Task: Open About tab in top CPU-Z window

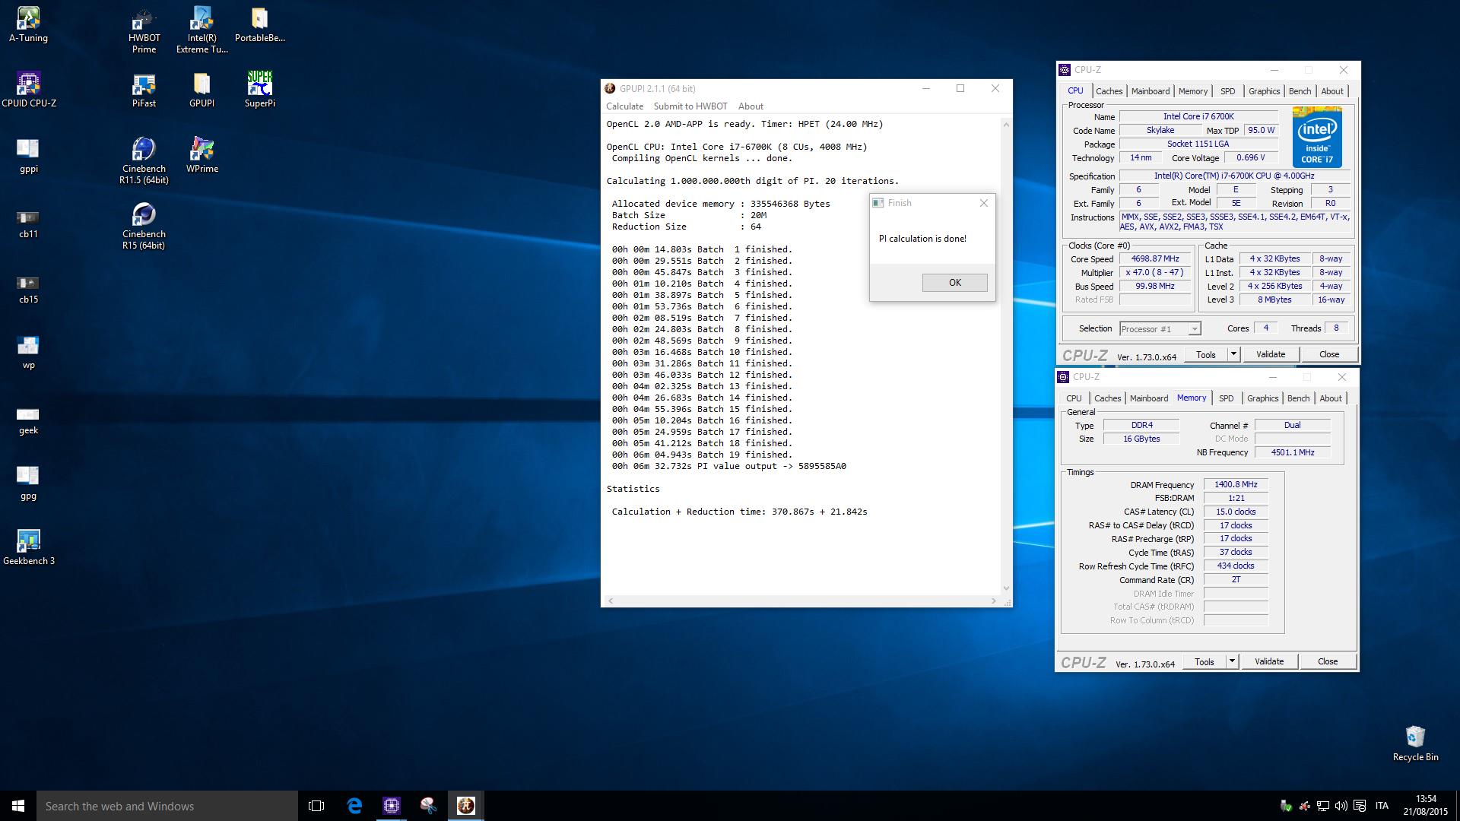Action: point(1331,91)
